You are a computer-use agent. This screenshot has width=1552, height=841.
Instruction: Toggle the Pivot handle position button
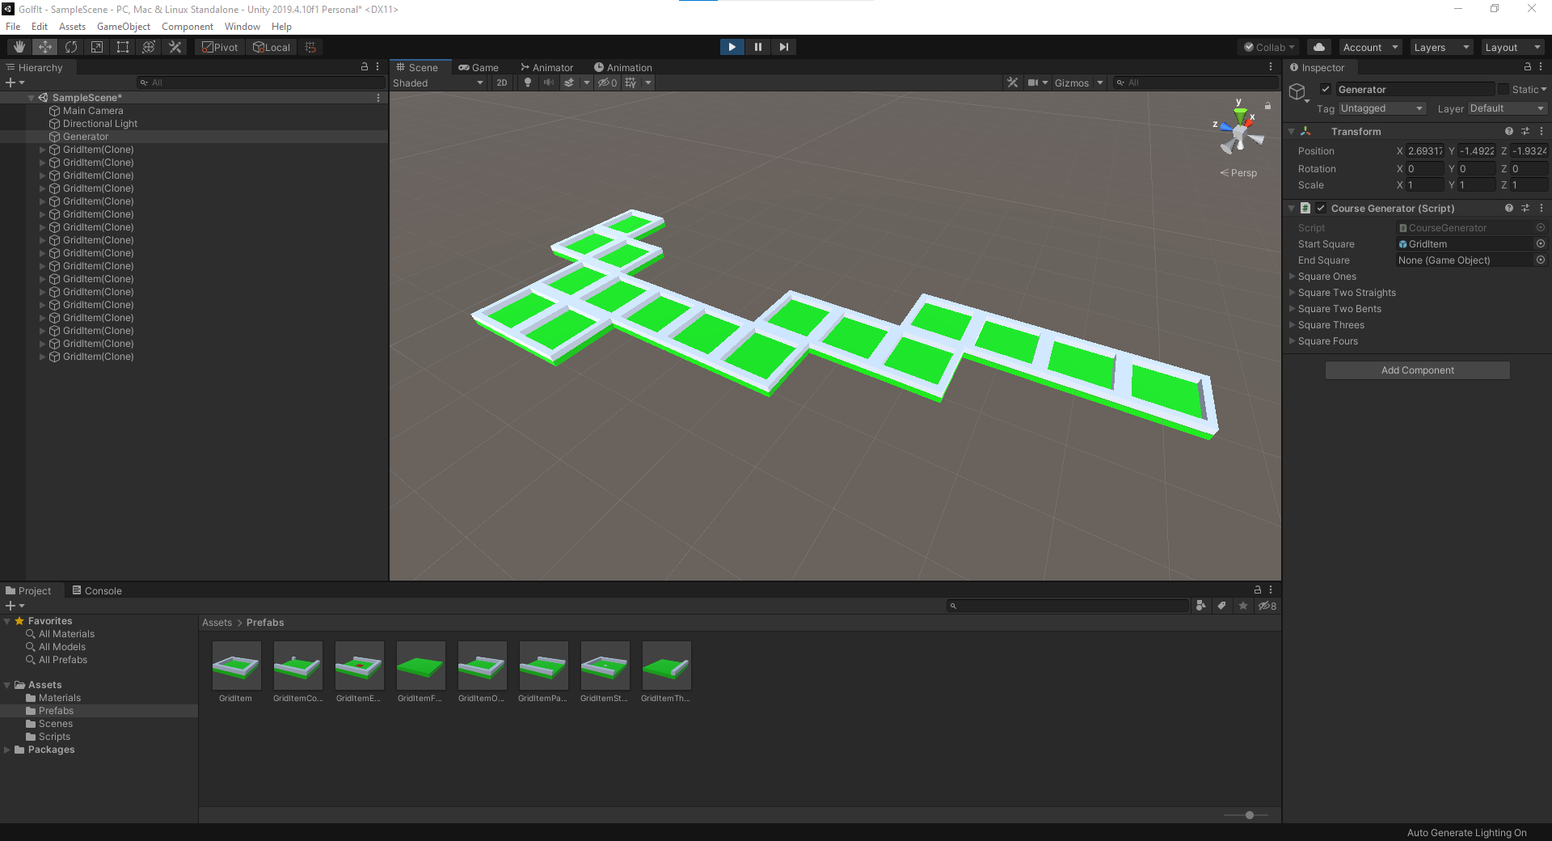pos(219,46)
